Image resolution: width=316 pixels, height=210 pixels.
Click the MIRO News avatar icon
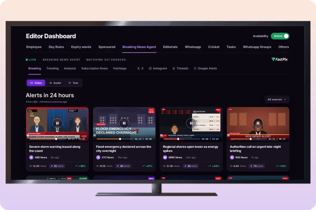pos(165,157)
